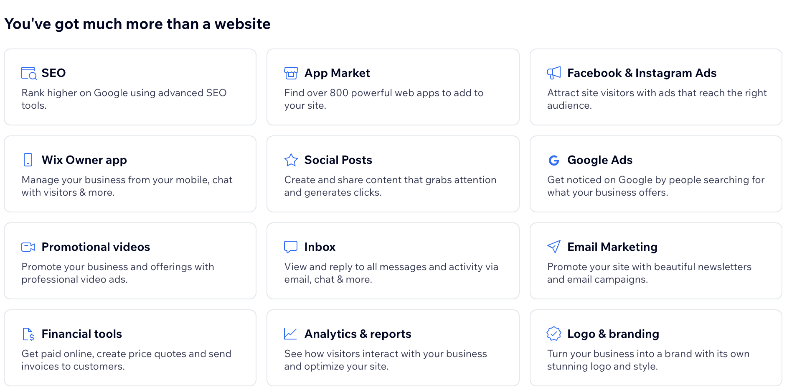Select the Facebook & Instagram Ads title
Screen dimensions: 792x388
tap(642, 73)
